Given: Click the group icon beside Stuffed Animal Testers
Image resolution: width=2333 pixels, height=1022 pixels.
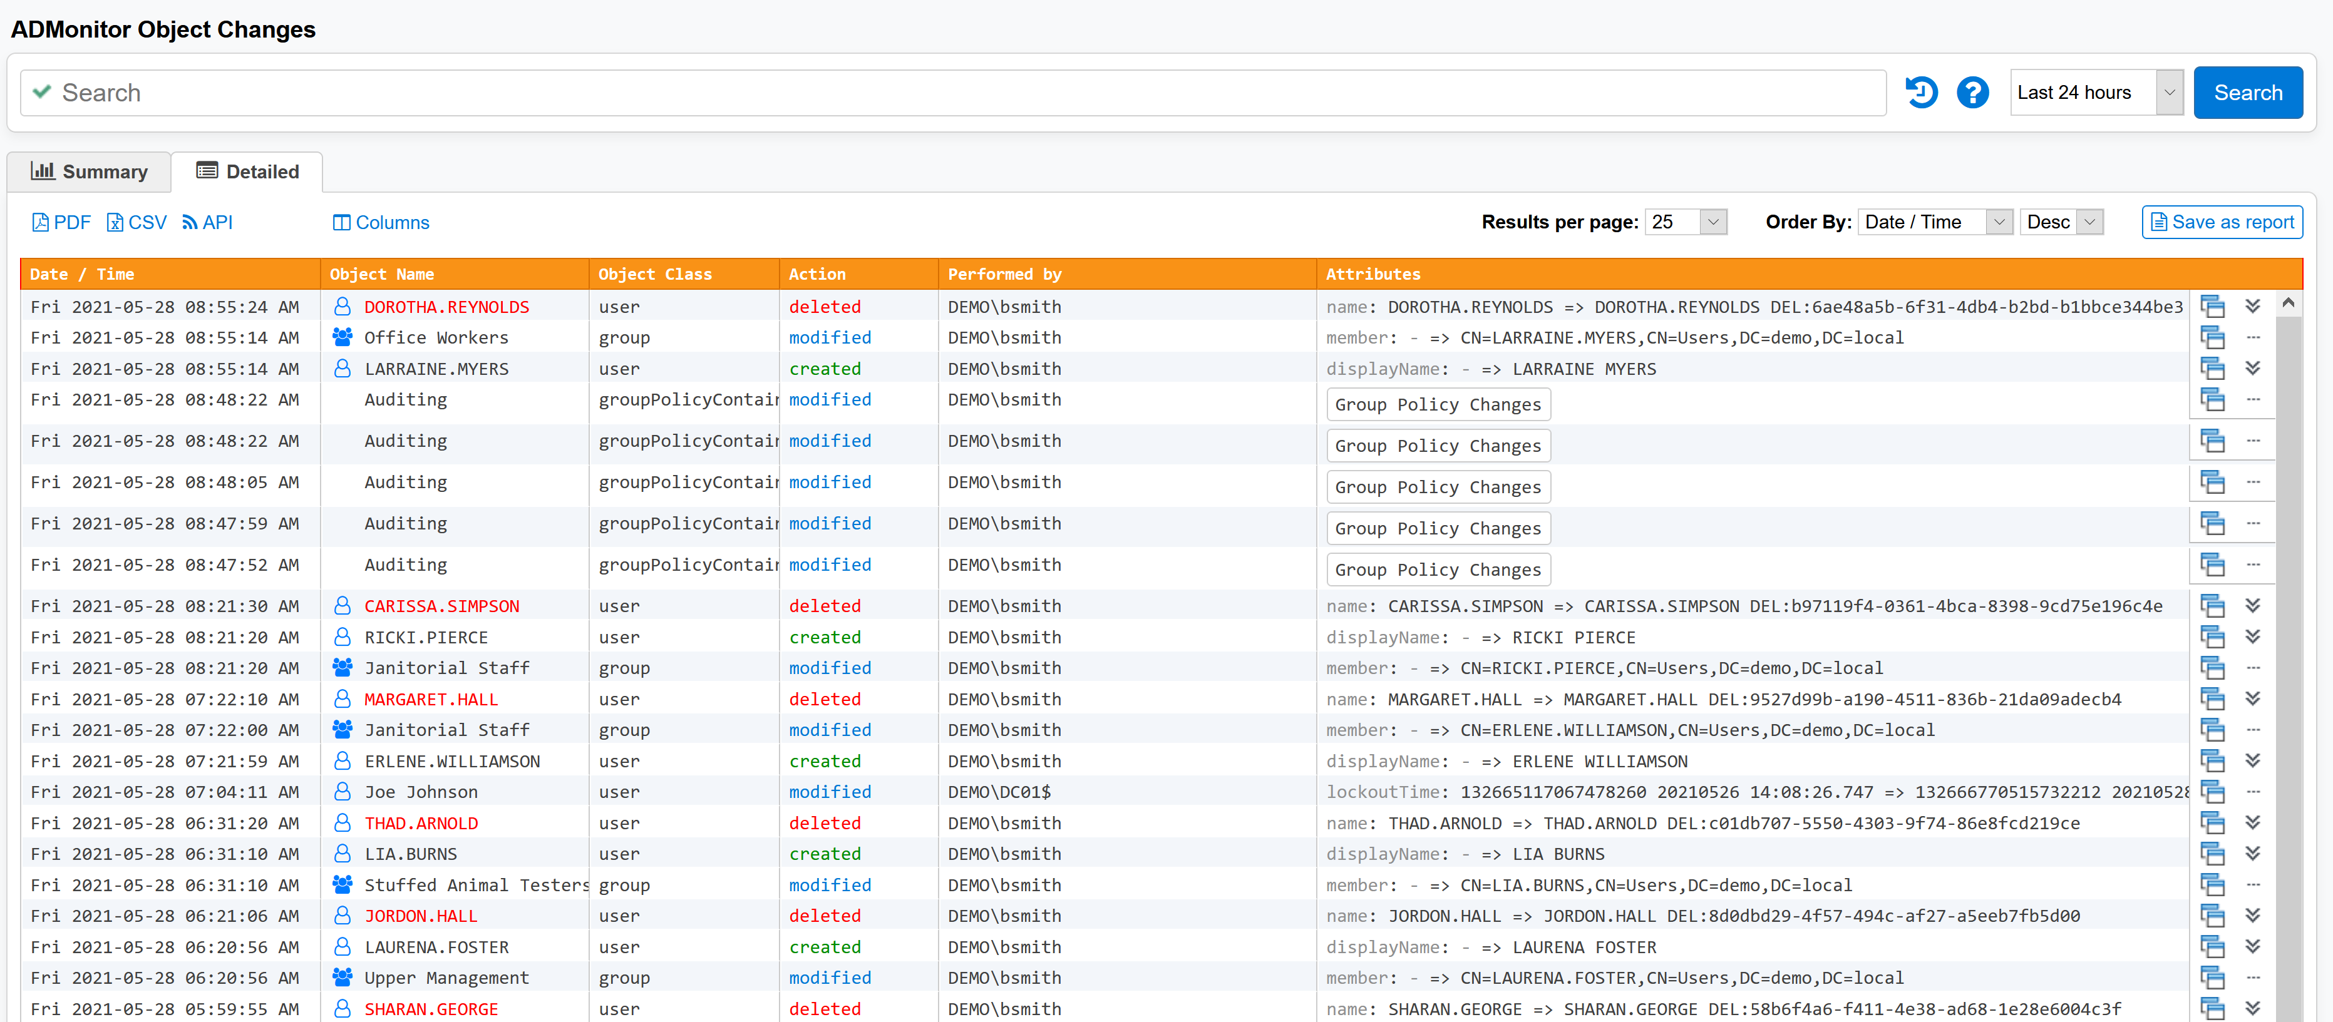Looking at the screenshot, I should [x=342, y=884].
